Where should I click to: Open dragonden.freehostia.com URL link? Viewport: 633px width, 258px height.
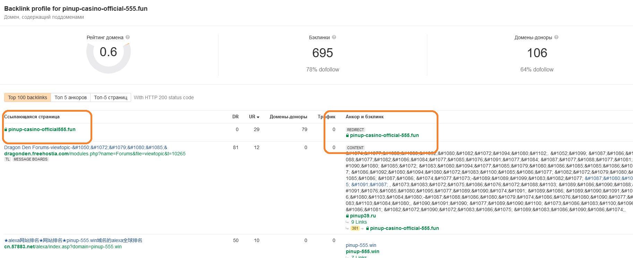[95, 154]
